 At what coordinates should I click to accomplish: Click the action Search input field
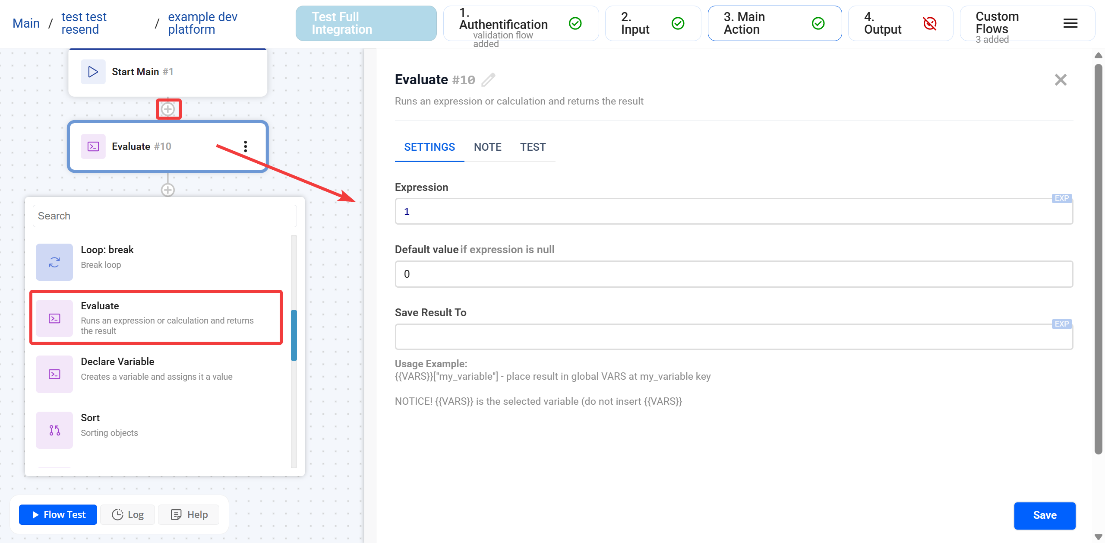pyautogui.click(x=164, y=216)
